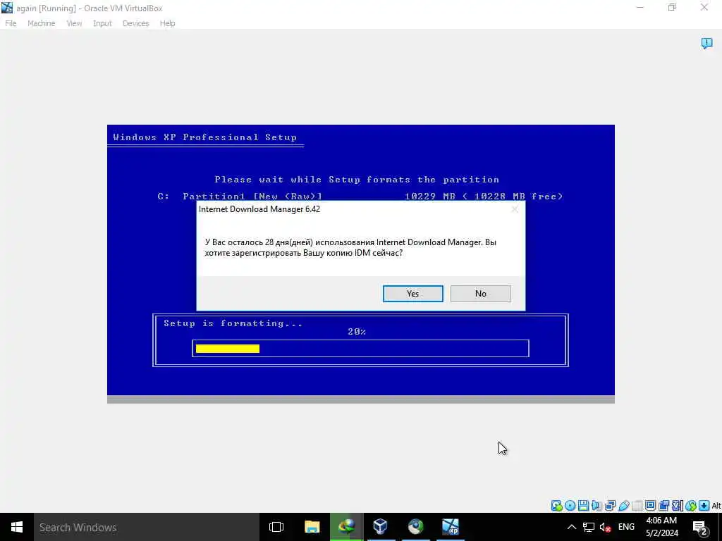This screenshot has height=541, width=722.
Task: Click the round globe taskbar icon
Action: tap(415, 527)
